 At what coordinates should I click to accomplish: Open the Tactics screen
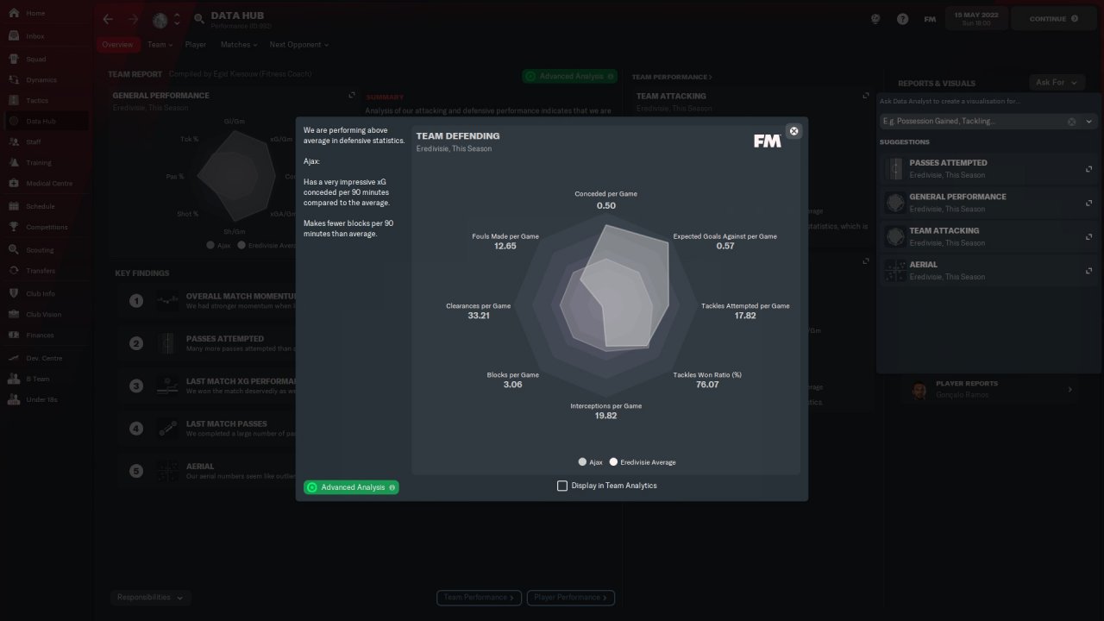(45, 101)
